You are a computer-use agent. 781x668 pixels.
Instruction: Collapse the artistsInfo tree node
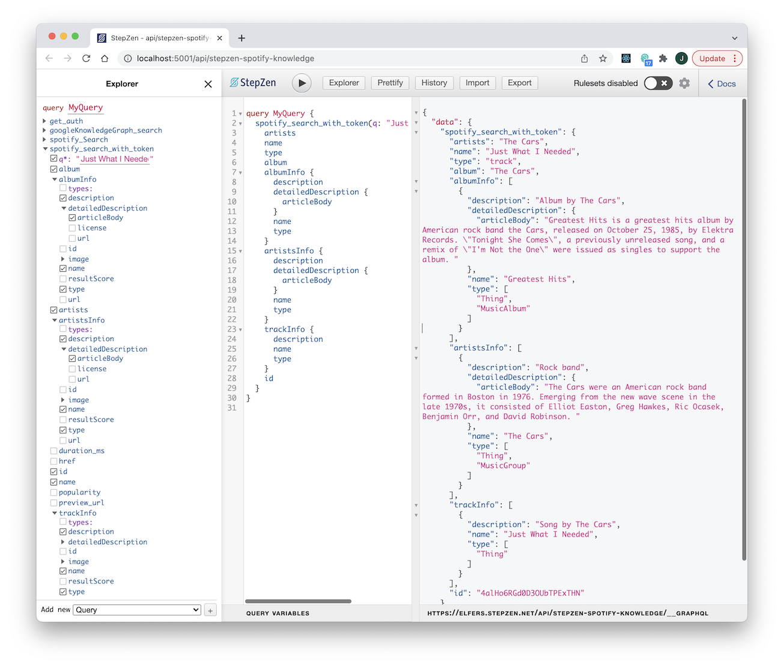click(x=55, y=320)
